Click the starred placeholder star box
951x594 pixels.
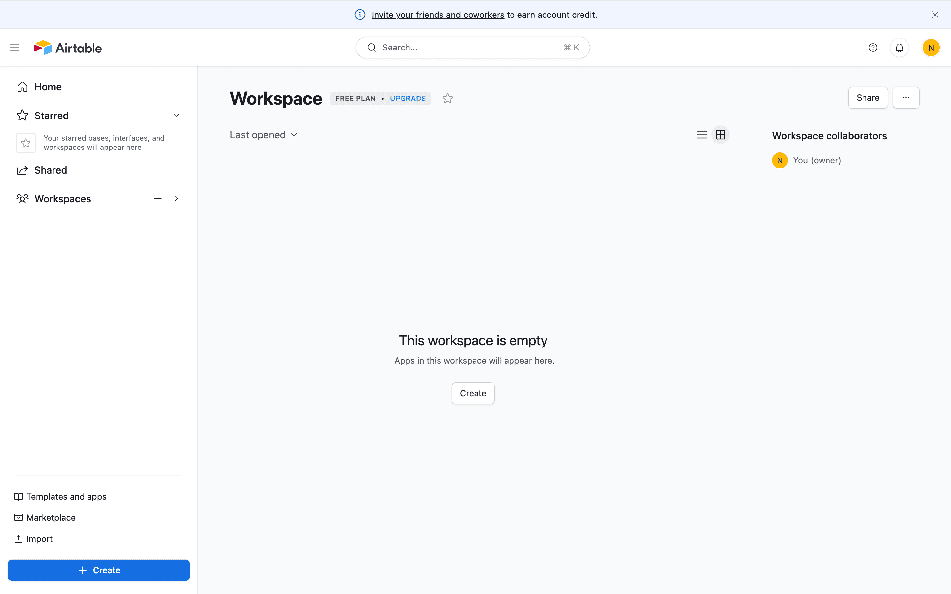[25, 143]
